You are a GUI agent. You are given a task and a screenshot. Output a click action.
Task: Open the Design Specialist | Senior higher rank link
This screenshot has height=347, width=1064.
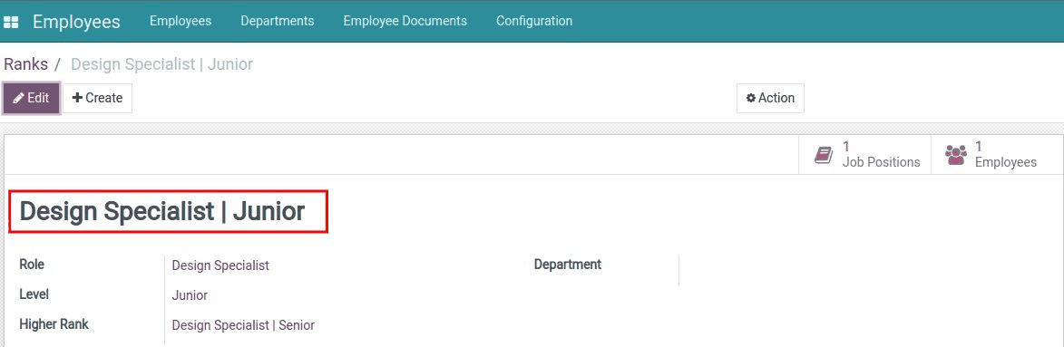tap(243, 325)
